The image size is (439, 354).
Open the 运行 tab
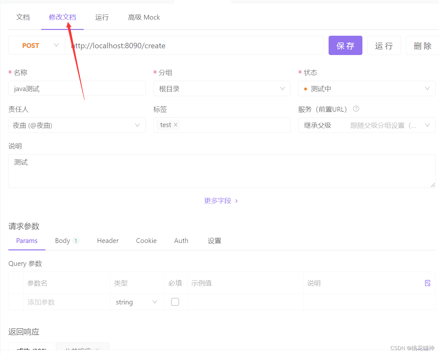(102, 17)
